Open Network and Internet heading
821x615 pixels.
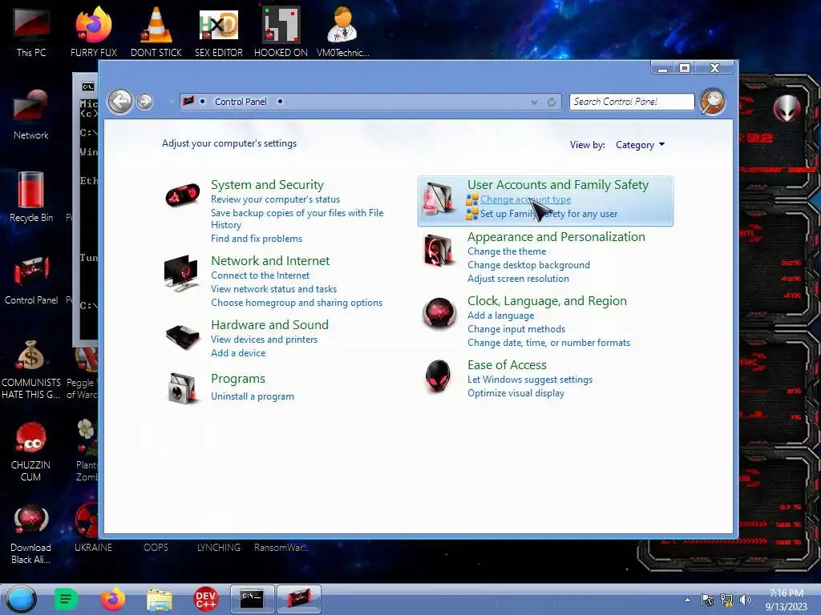(x=270, y=260)
